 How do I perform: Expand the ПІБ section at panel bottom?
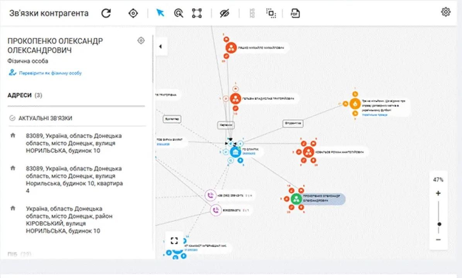[19, 254]
